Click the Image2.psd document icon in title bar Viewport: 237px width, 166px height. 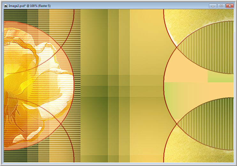click(x=6, y=6)
